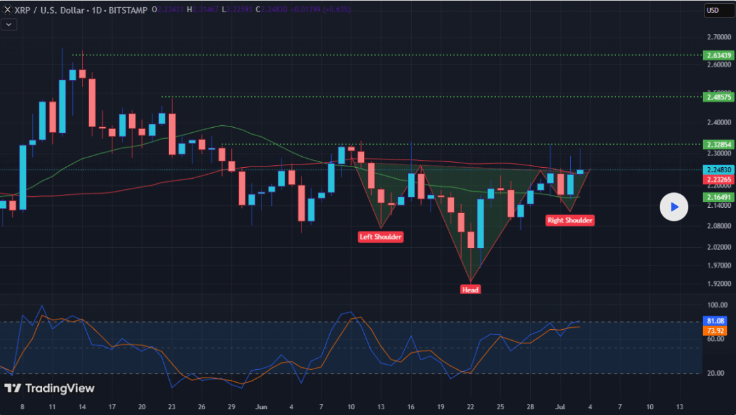This screenshot has width=736, height=415.
Task: Click the current price tag 2.24830
Action: pyautogui.click(x=718, y=170)
